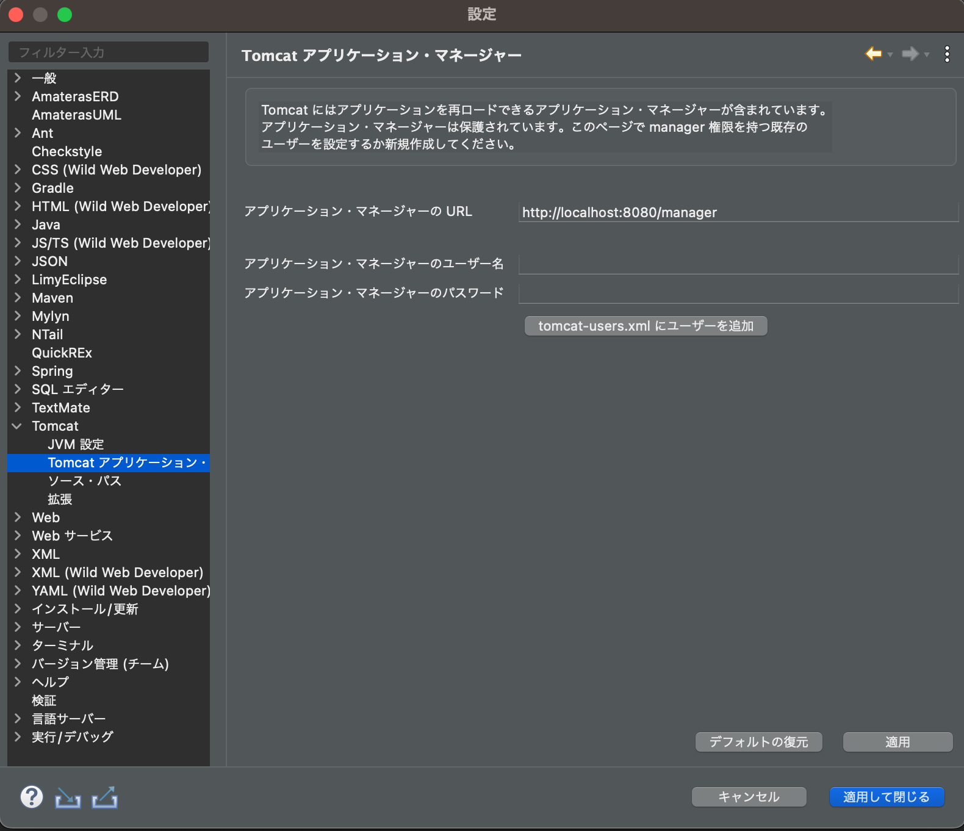
Task: Select 言語サーバー in the tree
Action: tap(68, 719)
